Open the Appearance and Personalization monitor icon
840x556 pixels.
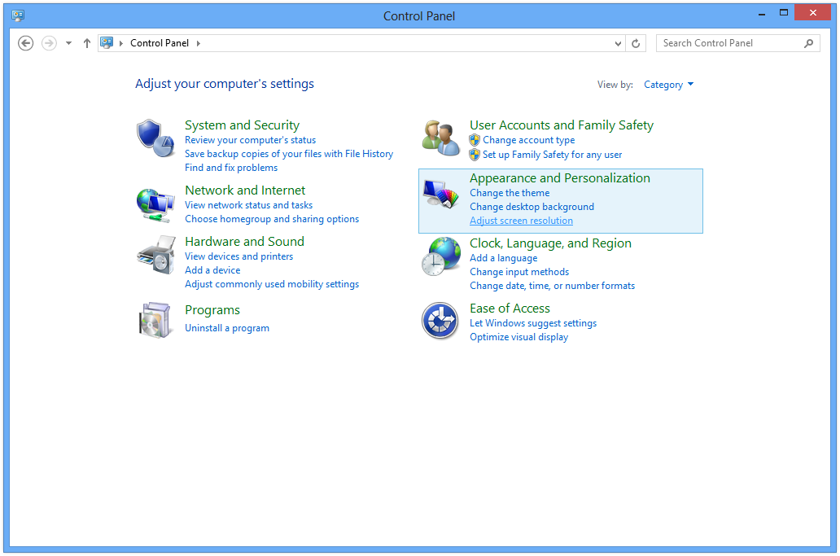[440, 194]
